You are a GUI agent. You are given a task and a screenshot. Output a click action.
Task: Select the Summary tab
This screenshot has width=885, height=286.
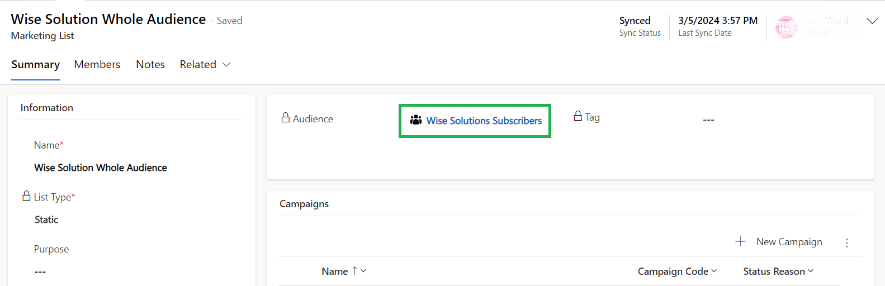click(35, 65)
